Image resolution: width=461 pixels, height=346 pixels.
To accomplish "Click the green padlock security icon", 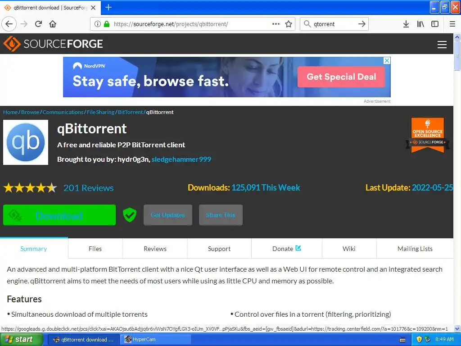I will coord(107,24).
